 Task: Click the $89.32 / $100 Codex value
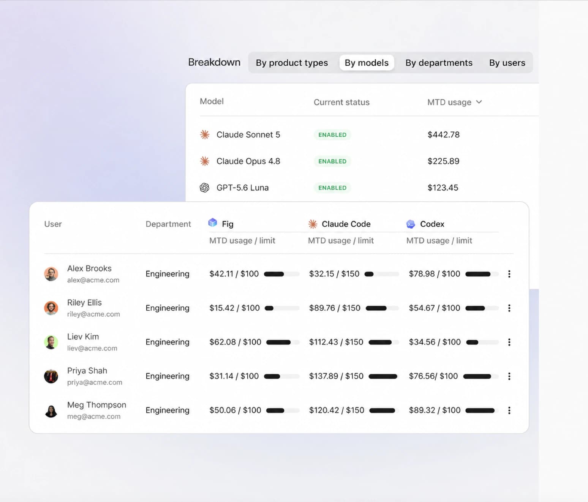(x=435, y=410)
